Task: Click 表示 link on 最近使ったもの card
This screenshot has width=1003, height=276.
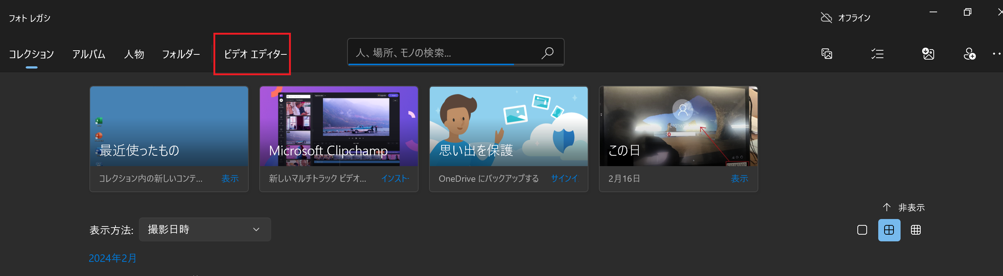Action: tap(230, 179)
